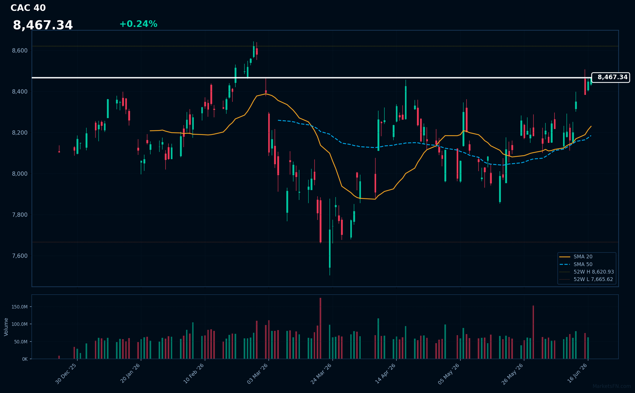Select the large 8,467.34 headline price
Viewport: 635px width, 393px height.
coord(43,25)
